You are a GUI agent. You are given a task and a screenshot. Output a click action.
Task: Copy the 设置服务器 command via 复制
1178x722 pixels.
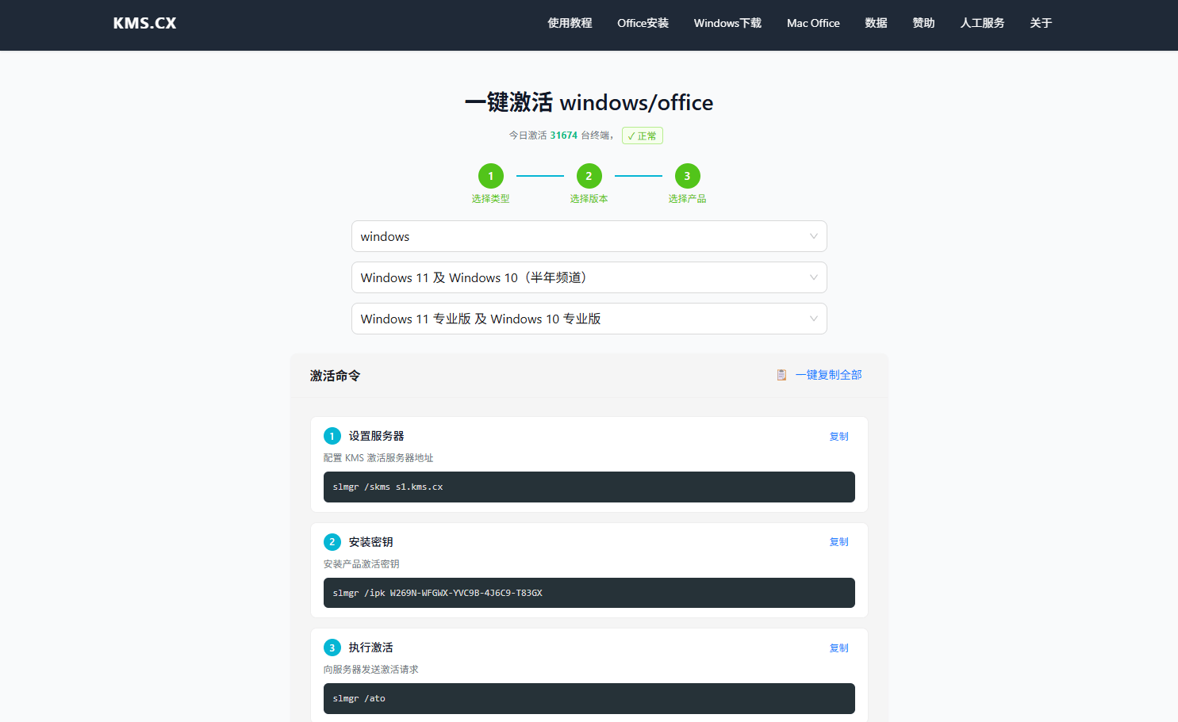point(839,437)
